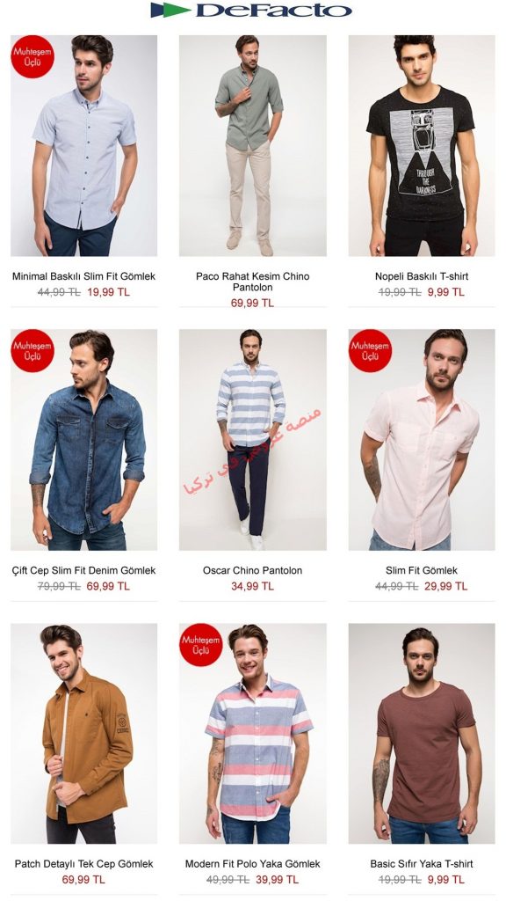This screenshot has width=506, height=901.
Task: Click the Minimal Baskılı Slim Fit Gömlek title
Action: point(83,276)
